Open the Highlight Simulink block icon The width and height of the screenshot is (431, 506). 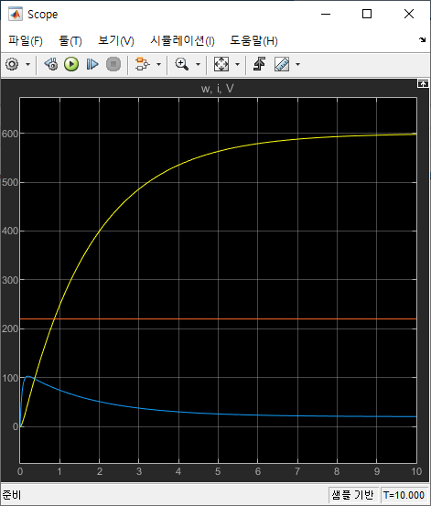click(x=143, y=64)
